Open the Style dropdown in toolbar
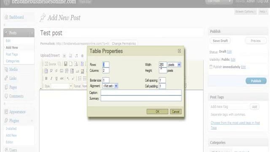The height and width of the screenshot is (152, 270). (x=62, y=86)
